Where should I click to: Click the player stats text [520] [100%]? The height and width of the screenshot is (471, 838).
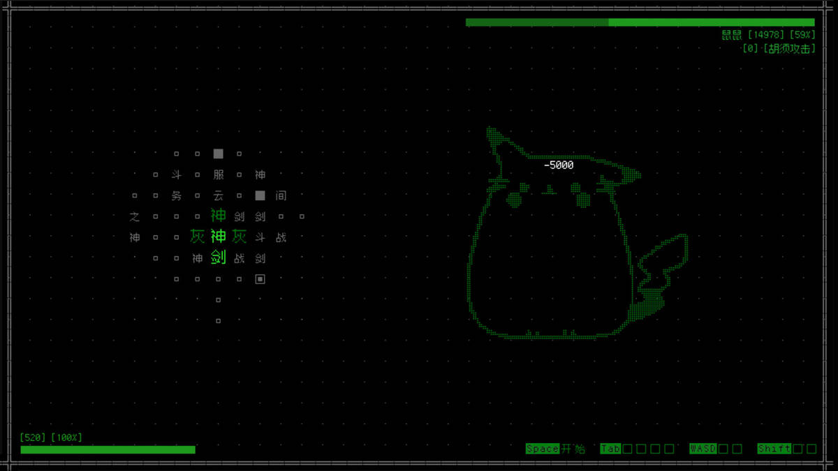(x=51, y=438)
